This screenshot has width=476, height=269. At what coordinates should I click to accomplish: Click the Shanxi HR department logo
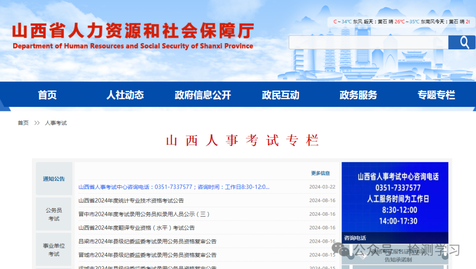[132, 35]
